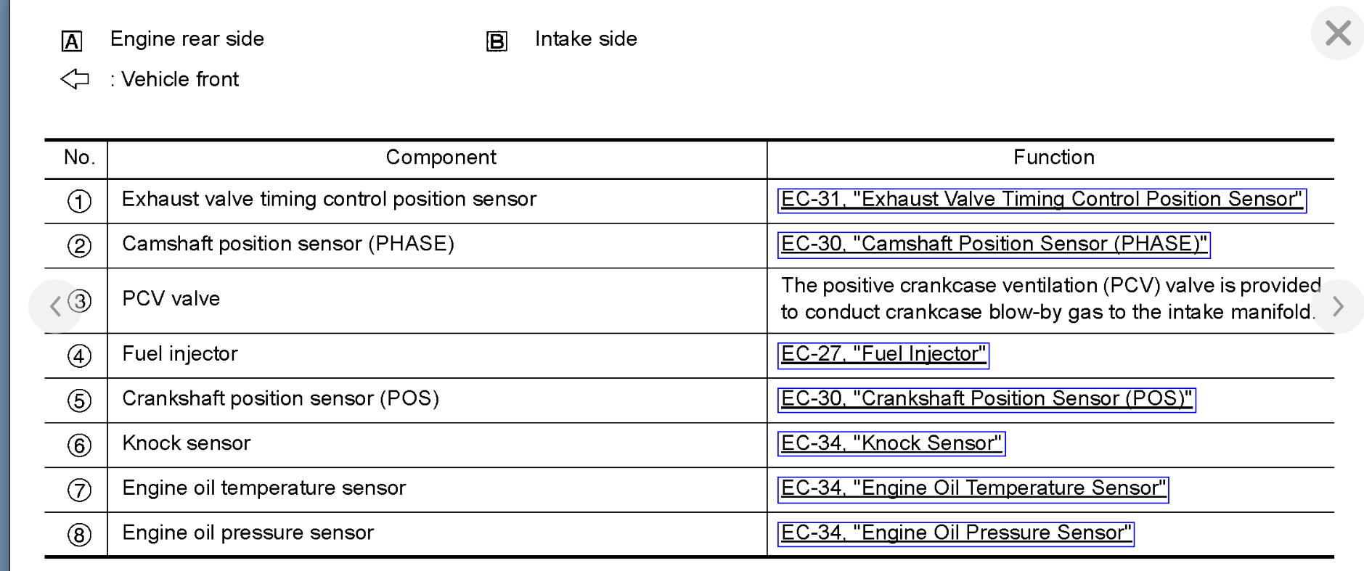
Task: Click the Function column header
Action: click(1053, 157)
